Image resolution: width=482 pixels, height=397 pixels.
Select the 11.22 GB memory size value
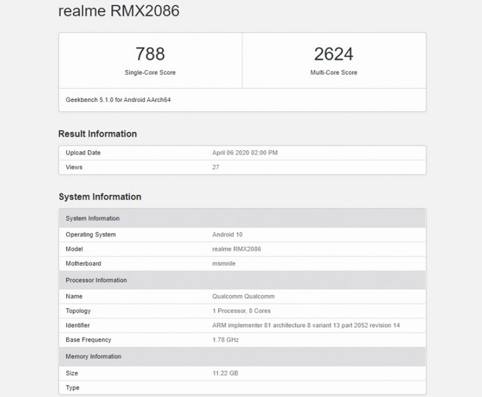(x=225, y=373)
